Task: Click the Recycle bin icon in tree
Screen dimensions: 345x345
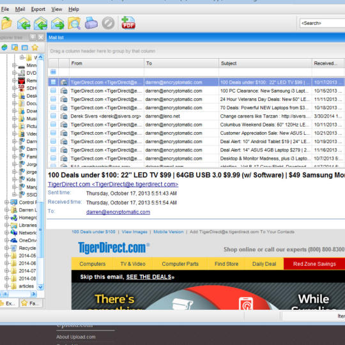Action: (x=14, y=248)
